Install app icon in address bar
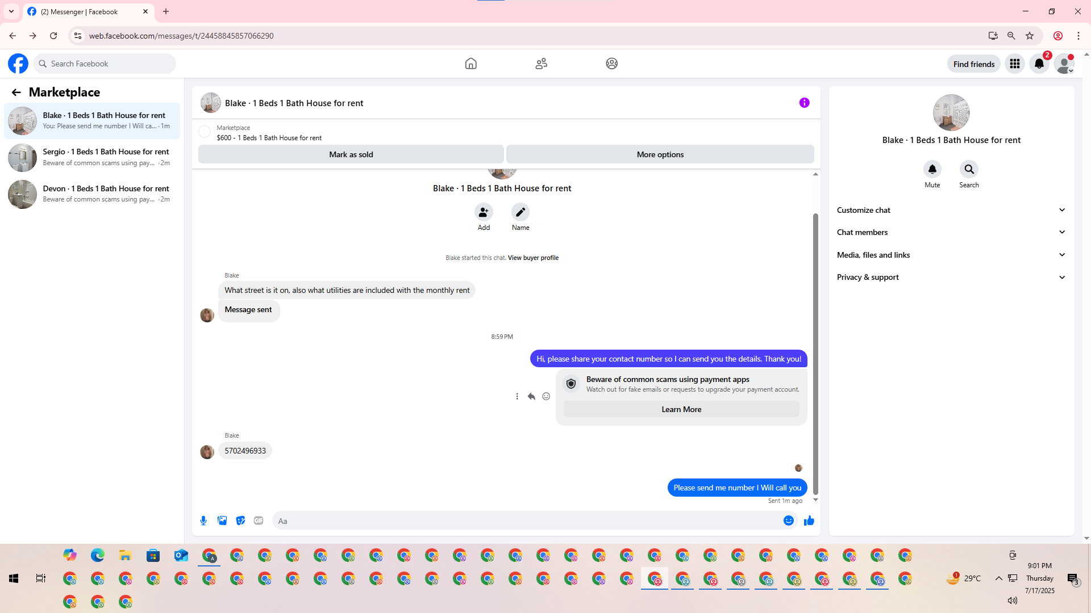Screen dimensions: 1091x613 coord(993,36)
